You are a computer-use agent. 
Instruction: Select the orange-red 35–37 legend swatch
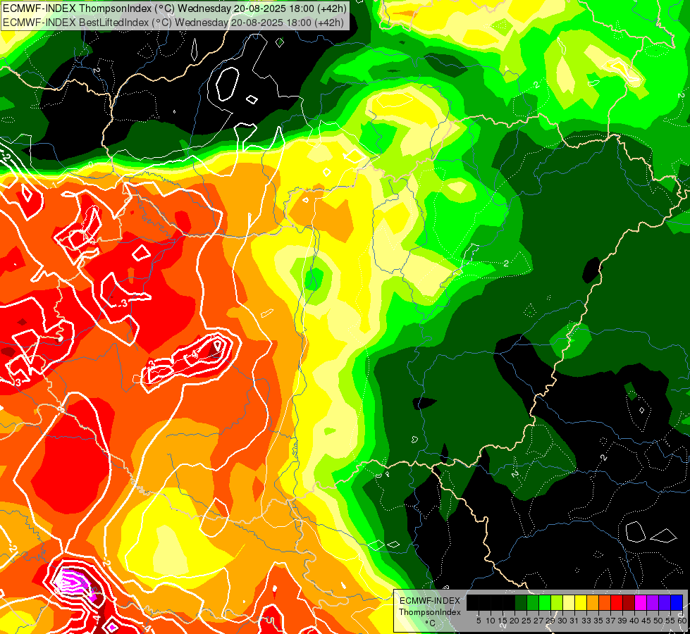[605, 602]
